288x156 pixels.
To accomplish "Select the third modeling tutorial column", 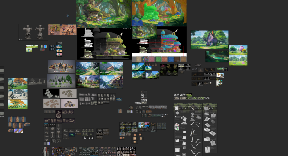I will point(210,128).
